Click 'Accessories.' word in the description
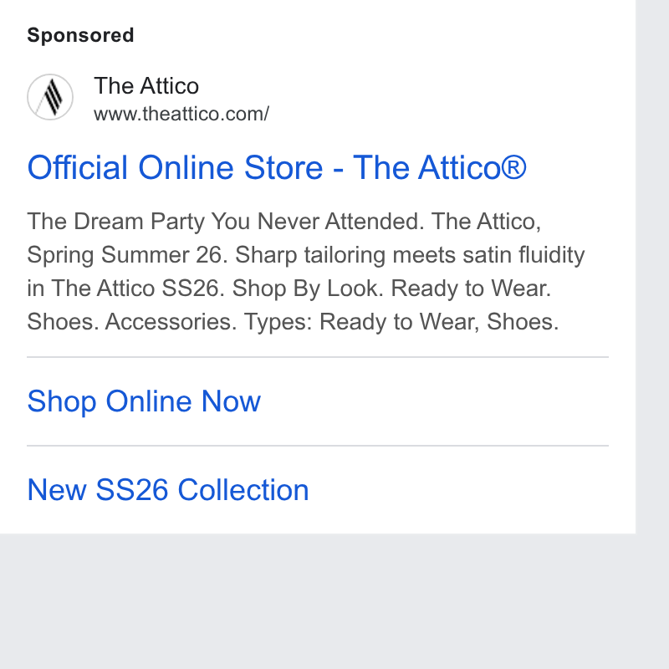This screenshot has width=669, height=669. [171, 322]
